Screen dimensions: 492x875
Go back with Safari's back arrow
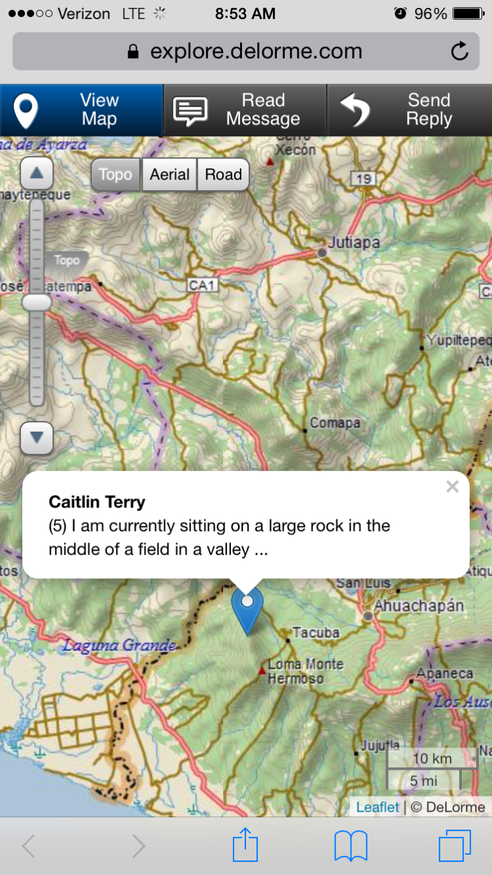(28, 846)
